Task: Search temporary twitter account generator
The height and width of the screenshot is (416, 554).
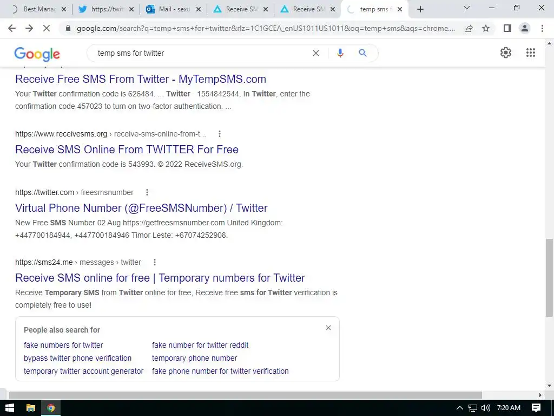Action: click(x=83, y=371)
